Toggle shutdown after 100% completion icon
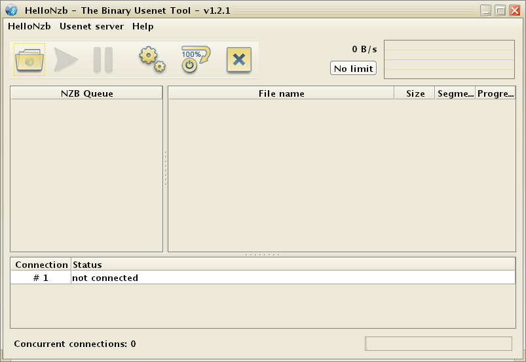This screenshot has height=362, width=526. tap(196, 59)
